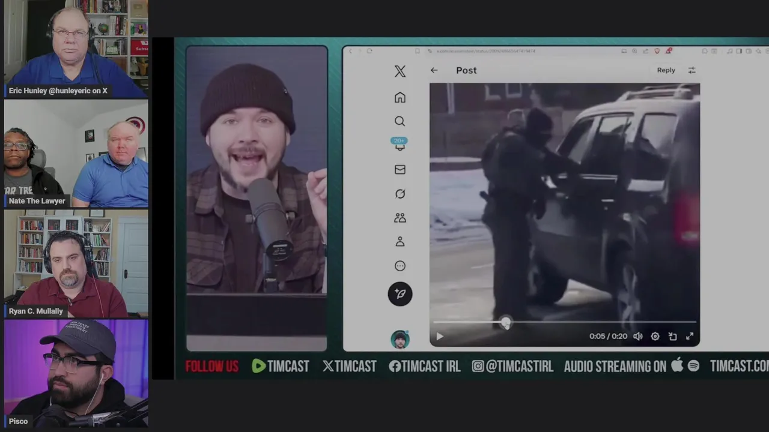Click the Reply button
This screenshot has height=432, width=769.
666,70
